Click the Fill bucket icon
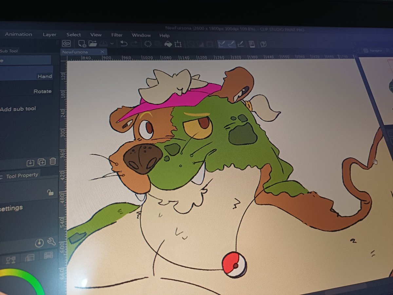Screen dimensions: 393x295 [x=168, y=44]
